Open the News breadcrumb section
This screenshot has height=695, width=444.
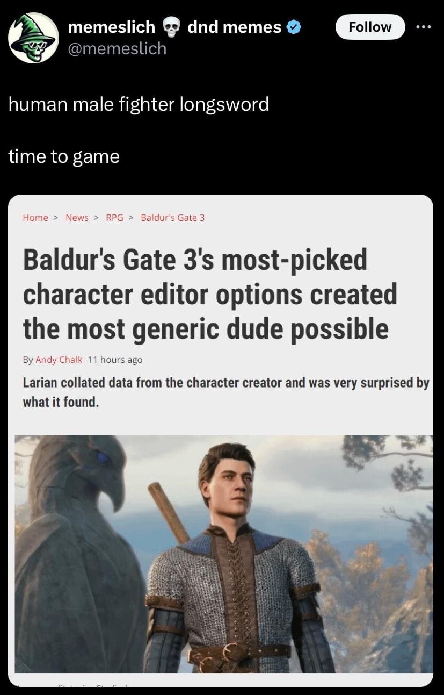77,218
